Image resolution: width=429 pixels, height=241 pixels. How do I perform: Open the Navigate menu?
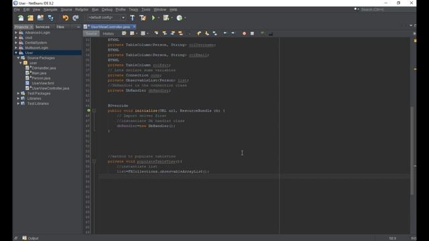[x=51, y=9]
